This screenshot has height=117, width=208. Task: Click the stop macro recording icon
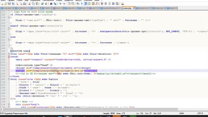click(x=106, y=4)
